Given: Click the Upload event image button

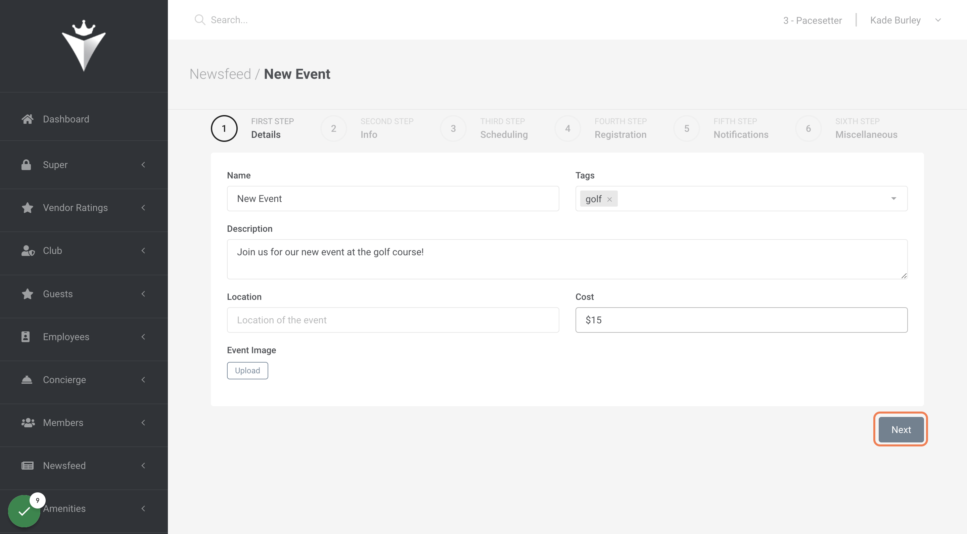Looking at the screenshot, I should [x=247, y=370].
